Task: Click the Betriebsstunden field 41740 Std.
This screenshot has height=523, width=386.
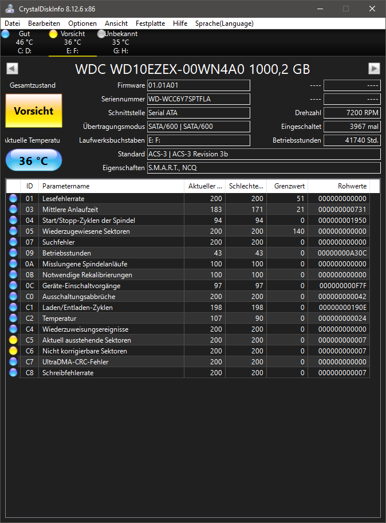Action: click(x=352, y=140)
